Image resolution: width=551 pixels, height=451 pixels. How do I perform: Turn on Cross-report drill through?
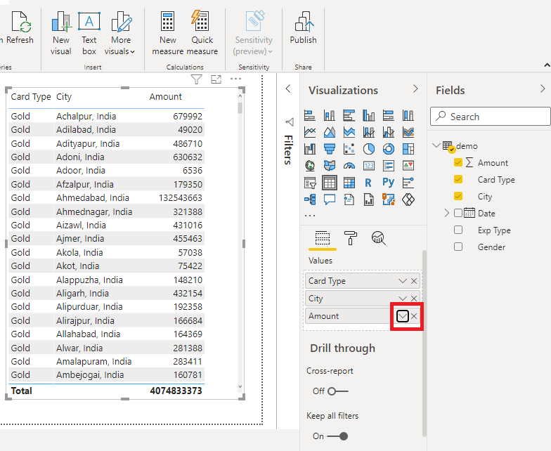337,391
